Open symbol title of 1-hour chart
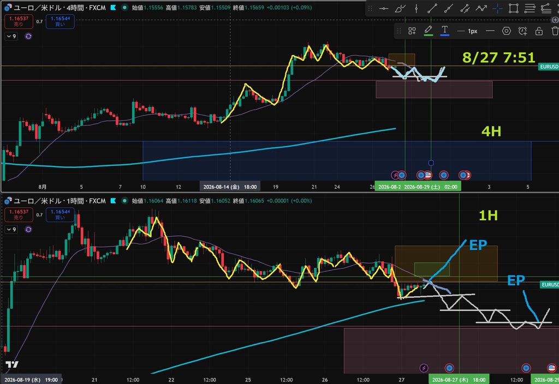 [60, 201]
